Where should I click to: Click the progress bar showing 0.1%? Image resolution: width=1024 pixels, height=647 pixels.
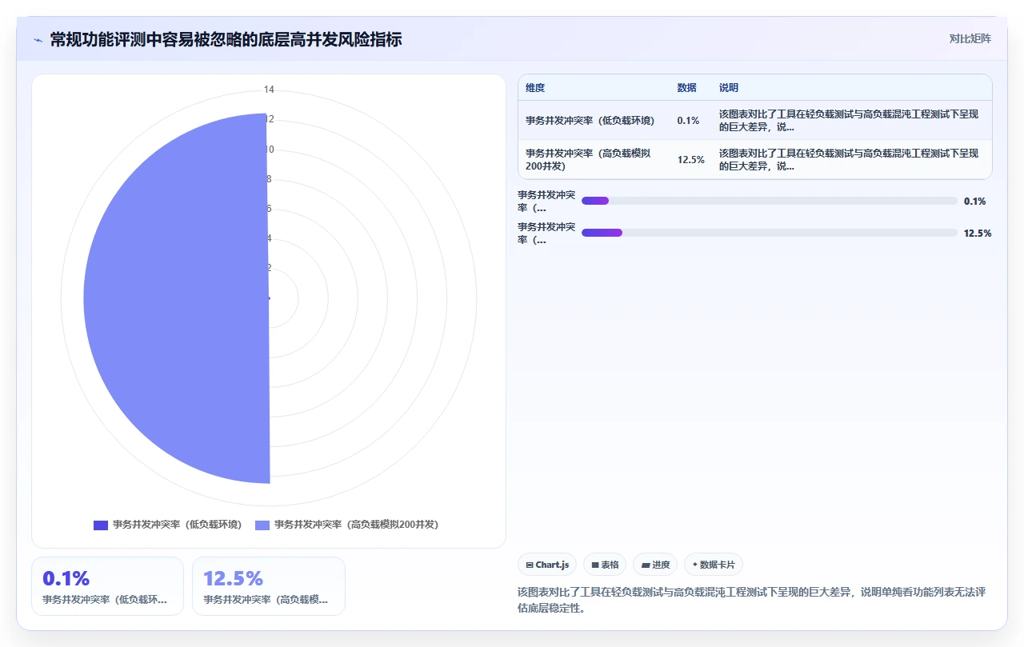pos(769,201)
